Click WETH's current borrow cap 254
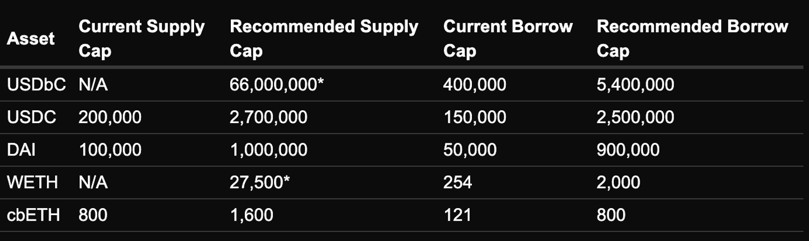The image size is (809, 241). point(457,183)
